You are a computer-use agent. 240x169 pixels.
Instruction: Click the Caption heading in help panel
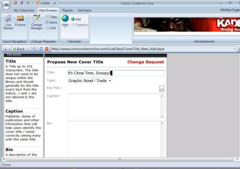14,111
